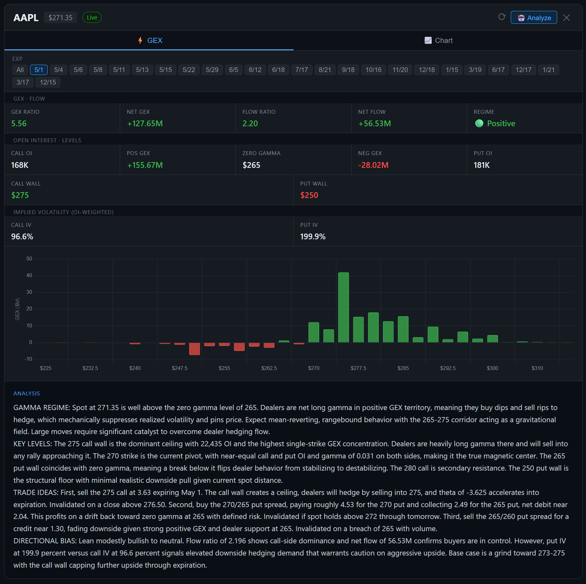This screenshot has width=586, height=584.
Task: Pick the 12/15 expiration chip
Action: 48,82
